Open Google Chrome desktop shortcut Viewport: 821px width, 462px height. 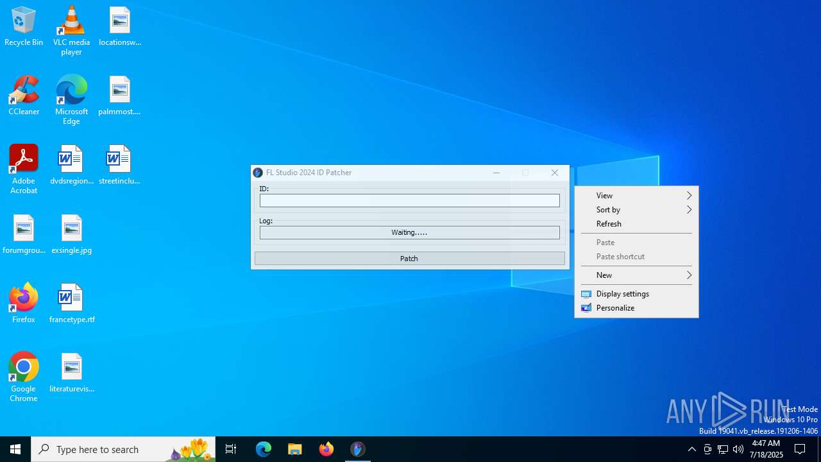tap(24, 377)
